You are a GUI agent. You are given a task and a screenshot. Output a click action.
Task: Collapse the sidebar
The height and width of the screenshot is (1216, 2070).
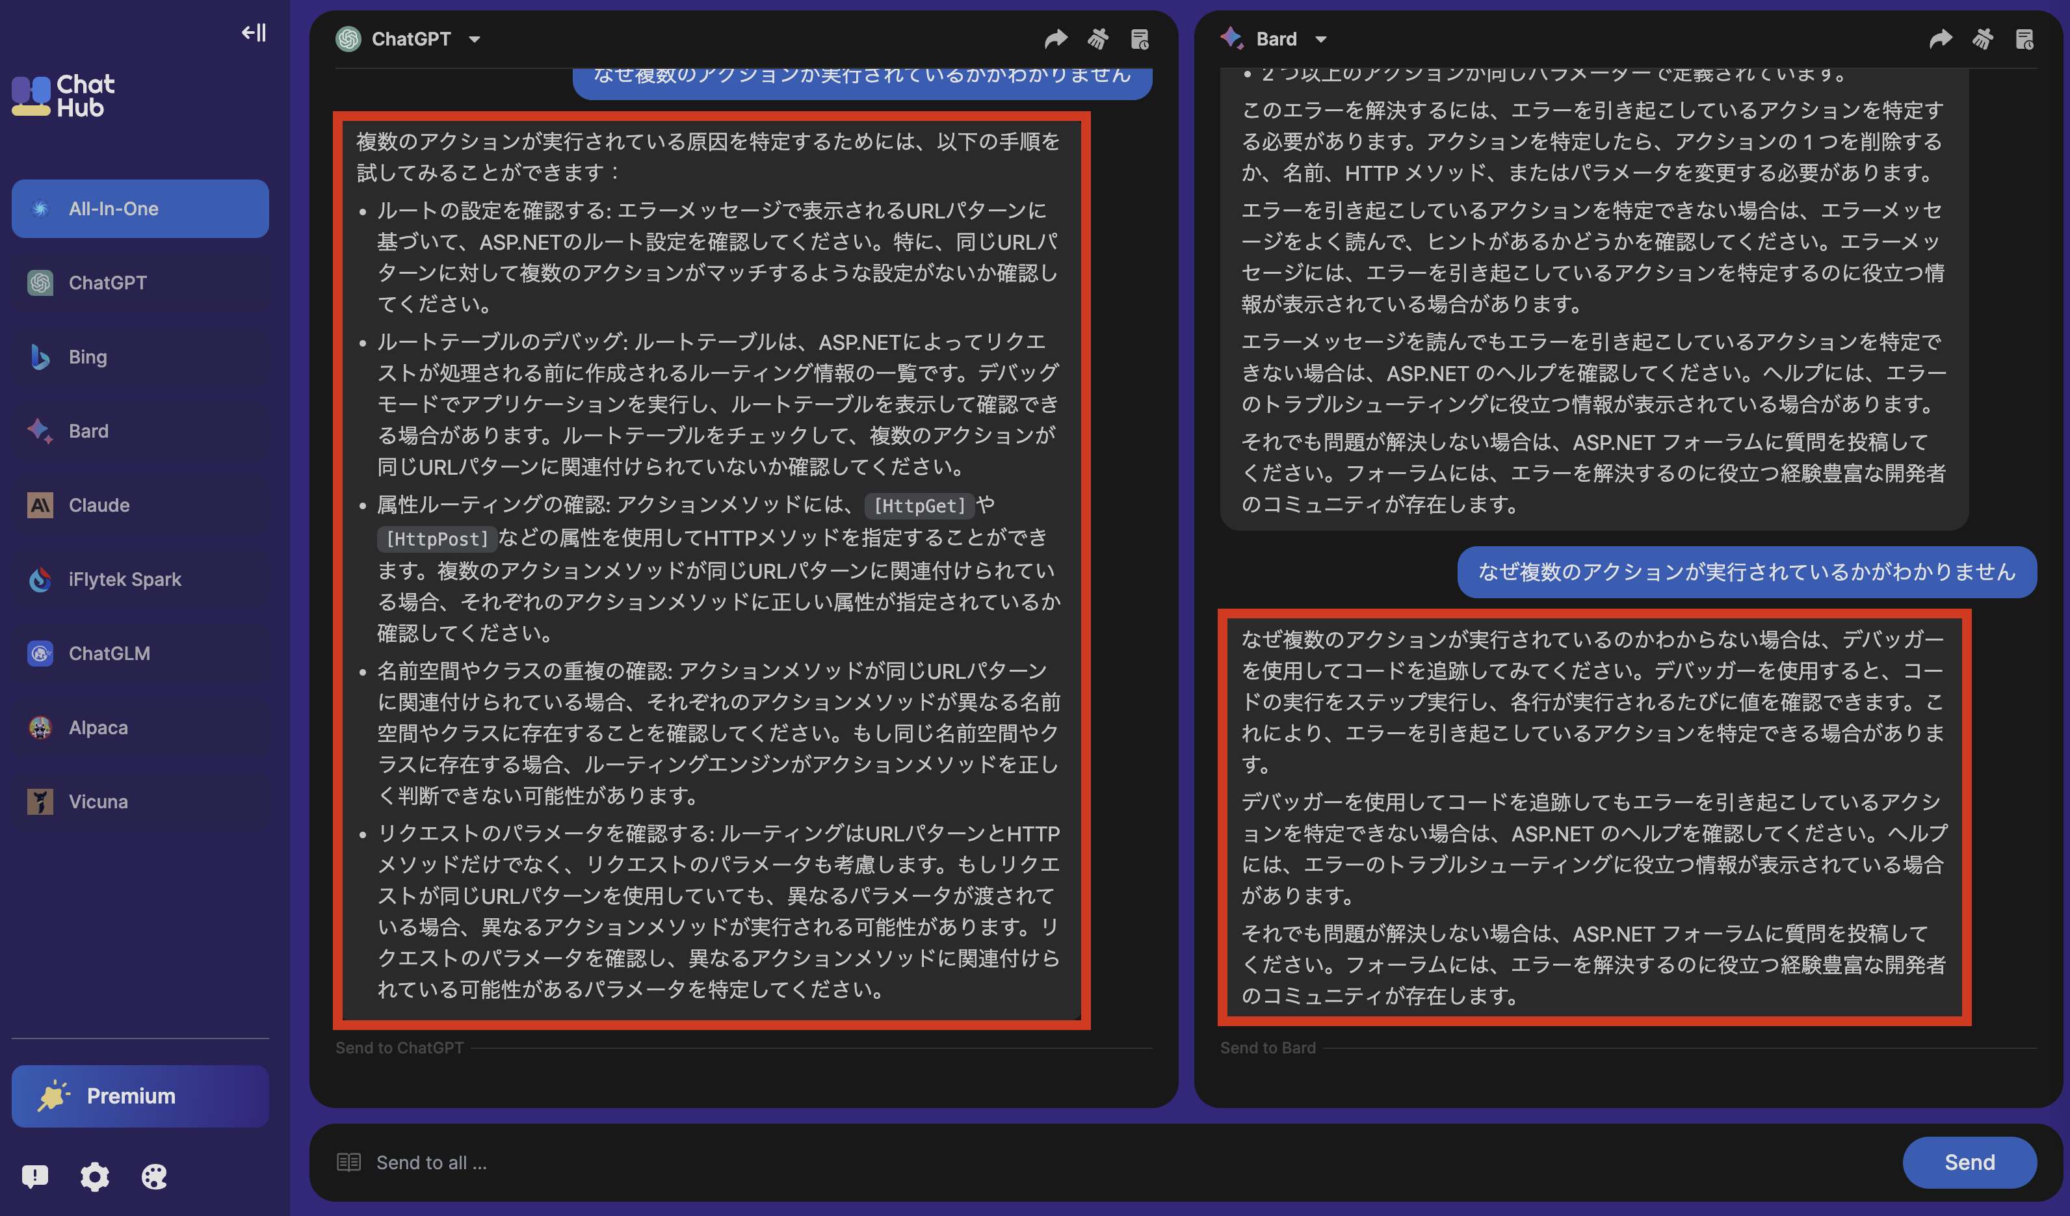pos(252,32)
